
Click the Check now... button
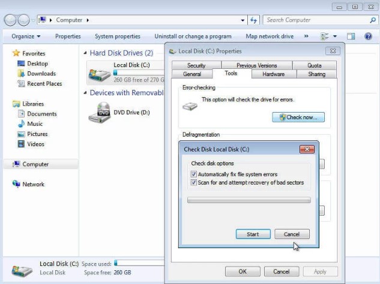pyautogui.click(x=298, y=117)
